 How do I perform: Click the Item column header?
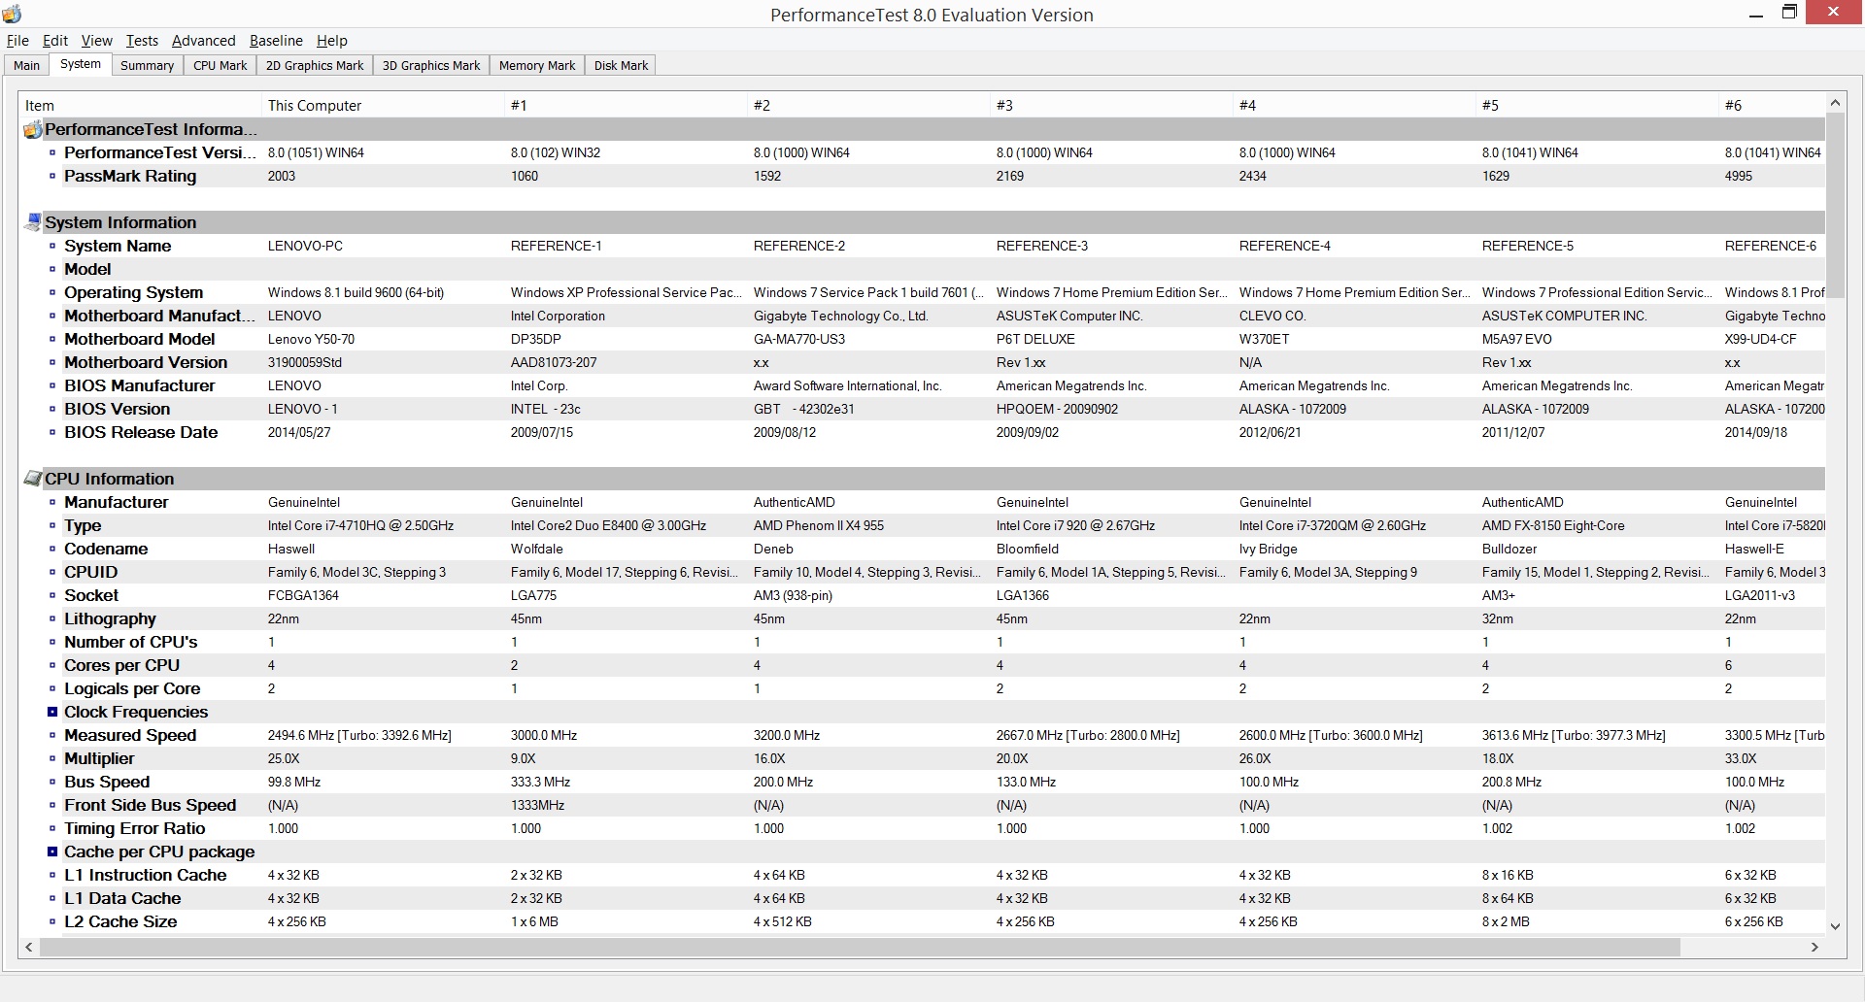(x=141, y=105)
